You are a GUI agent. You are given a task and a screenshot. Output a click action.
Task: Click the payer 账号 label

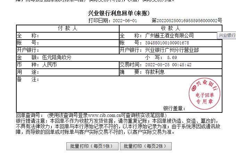pyautogui.click(x=28, y=43)
